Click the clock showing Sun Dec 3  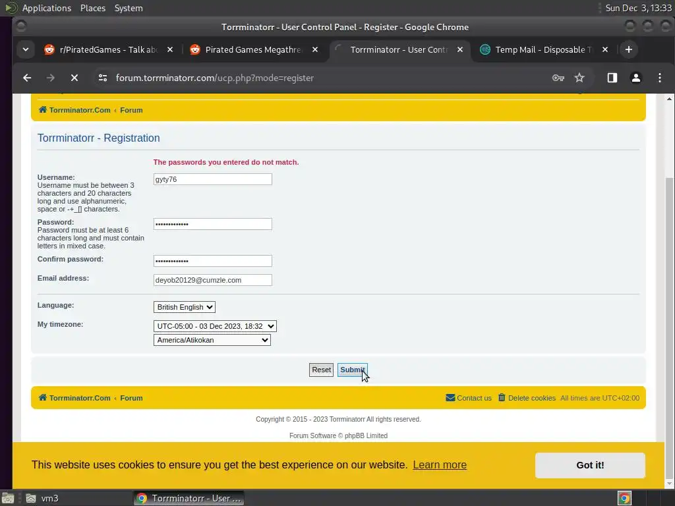point(638,8)
